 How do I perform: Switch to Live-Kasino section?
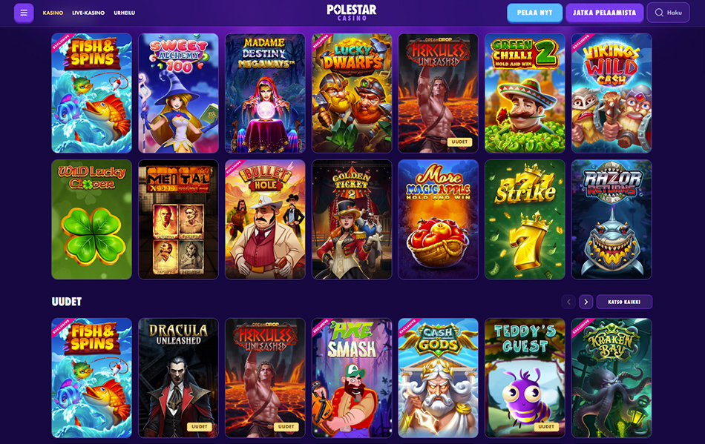click(x=88, y=13)
